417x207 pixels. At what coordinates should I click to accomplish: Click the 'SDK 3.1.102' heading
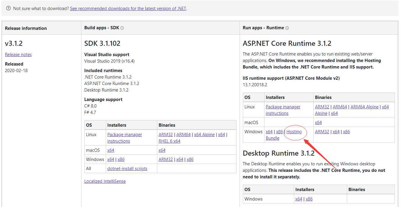point(102,43)
